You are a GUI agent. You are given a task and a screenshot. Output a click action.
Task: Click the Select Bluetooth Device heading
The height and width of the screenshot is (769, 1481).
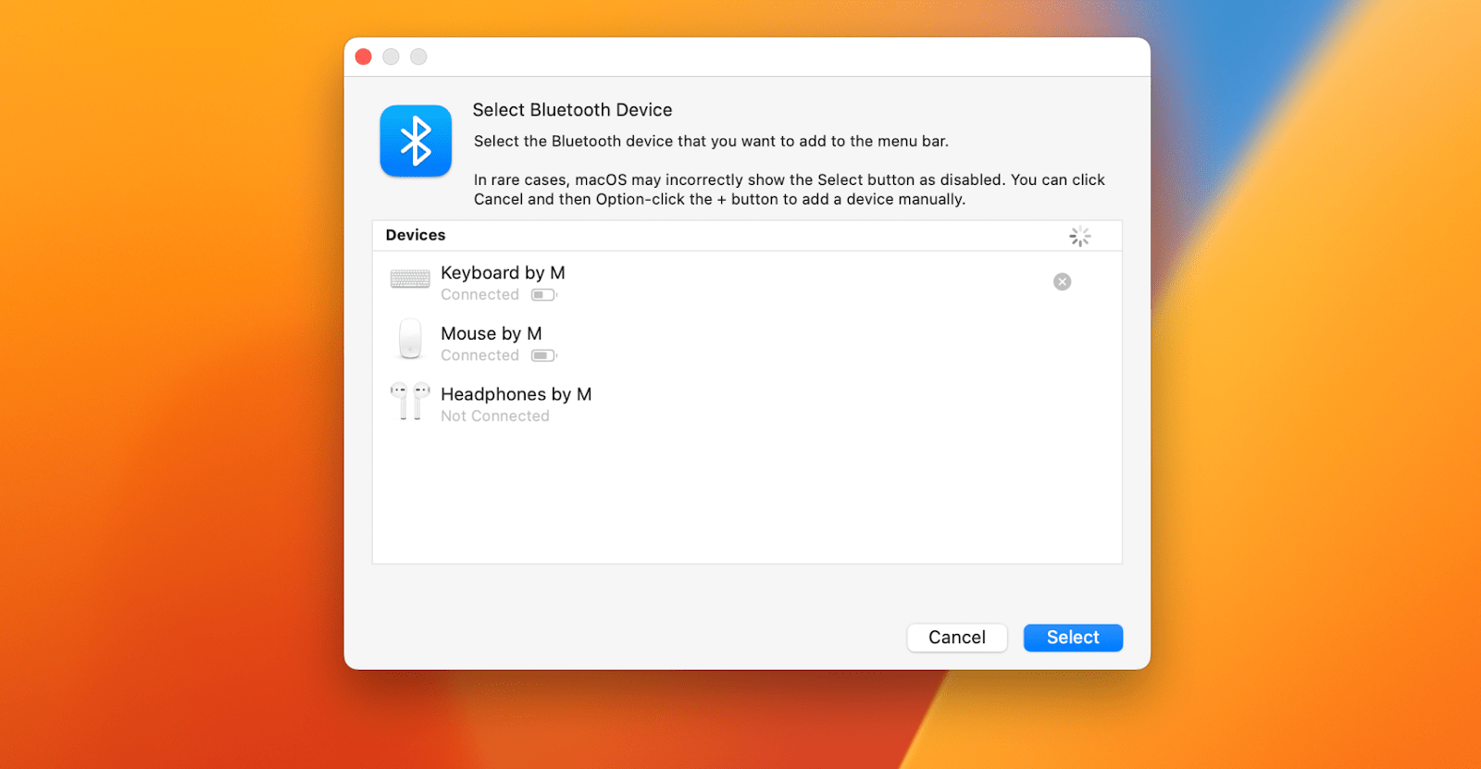point(572,110)
